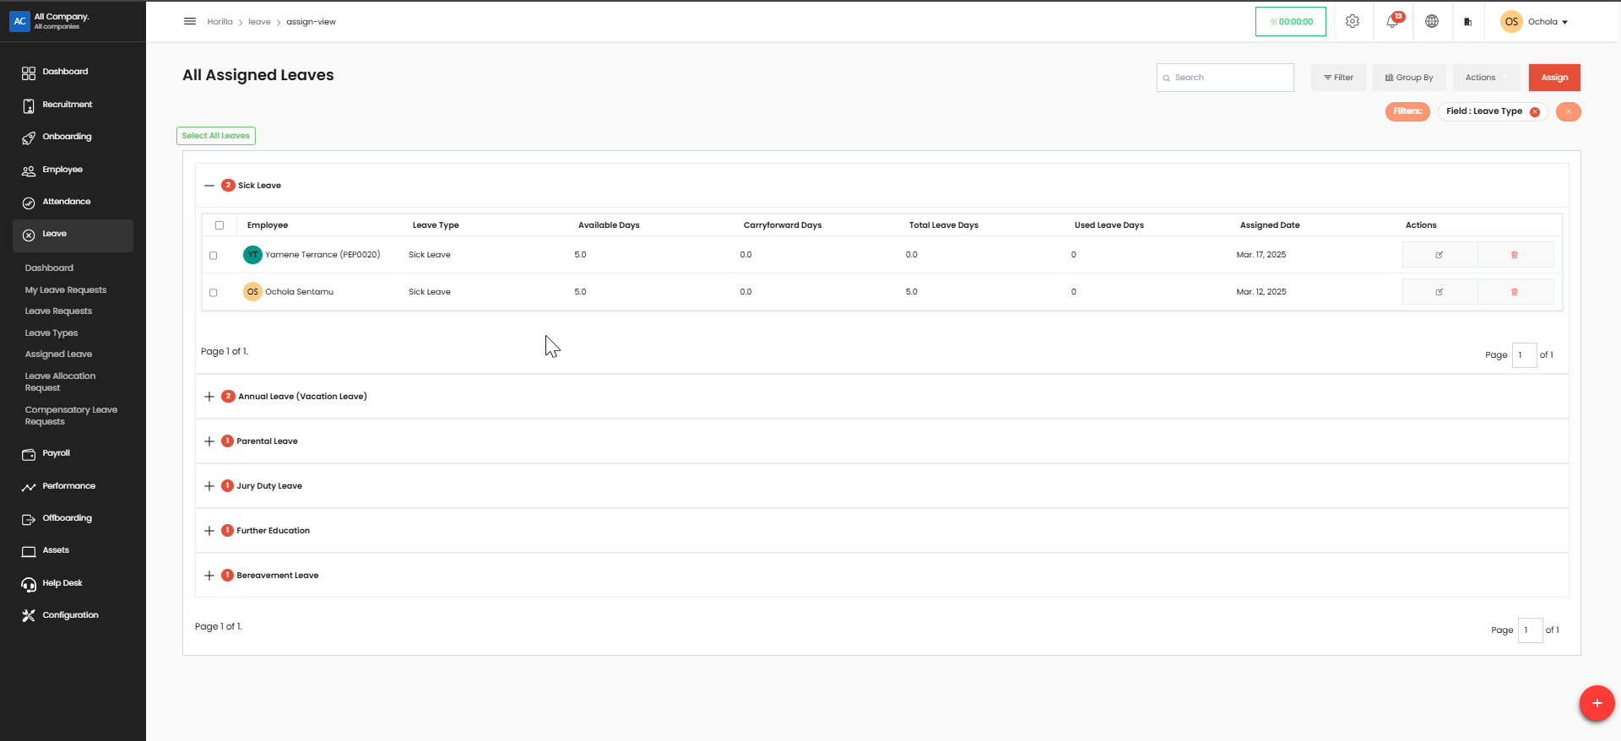Click in the Search field
Image resolution: width=1621 pixels, height=741 pixels.
[x=1225, y=78]
